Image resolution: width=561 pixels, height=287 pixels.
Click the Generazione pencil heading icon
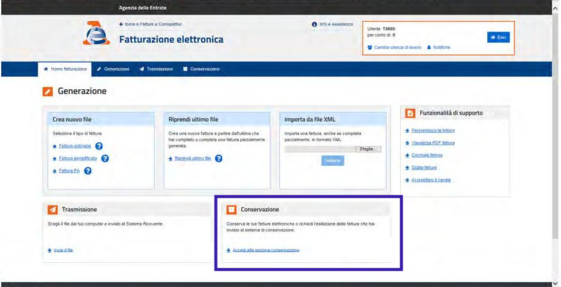48,92
